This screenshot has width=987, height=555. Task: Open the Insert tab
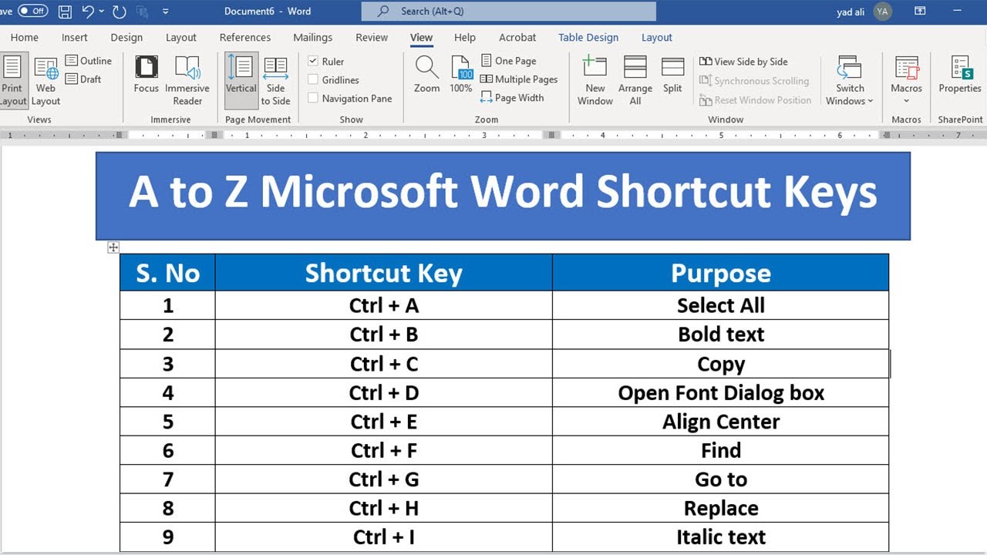click(75, 37)
